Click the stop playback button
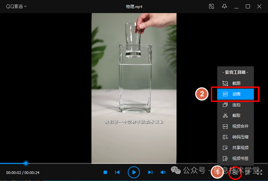268x181 pixels. click(x=105, y=172)
